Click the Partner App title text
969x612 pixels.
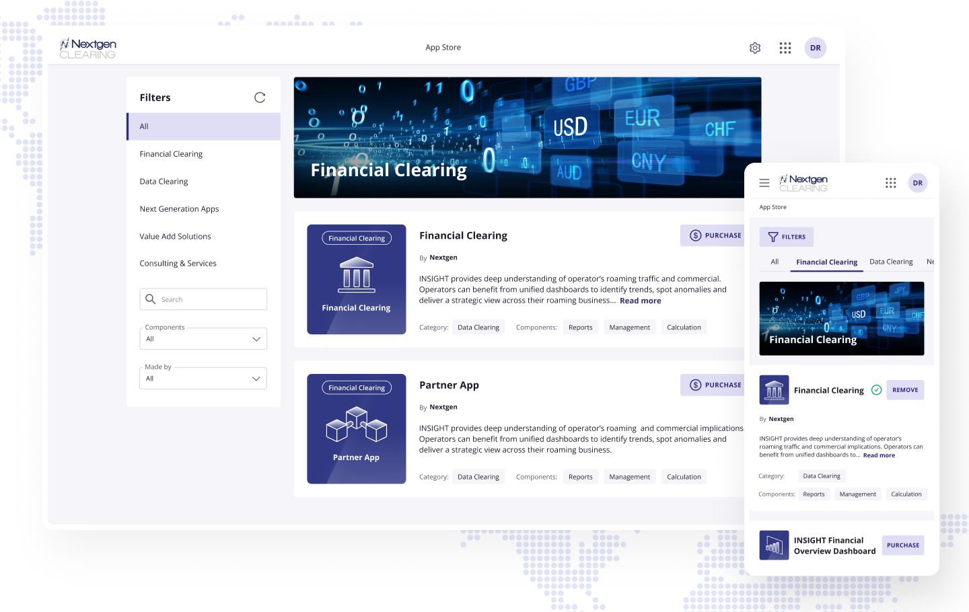[449, 385]
